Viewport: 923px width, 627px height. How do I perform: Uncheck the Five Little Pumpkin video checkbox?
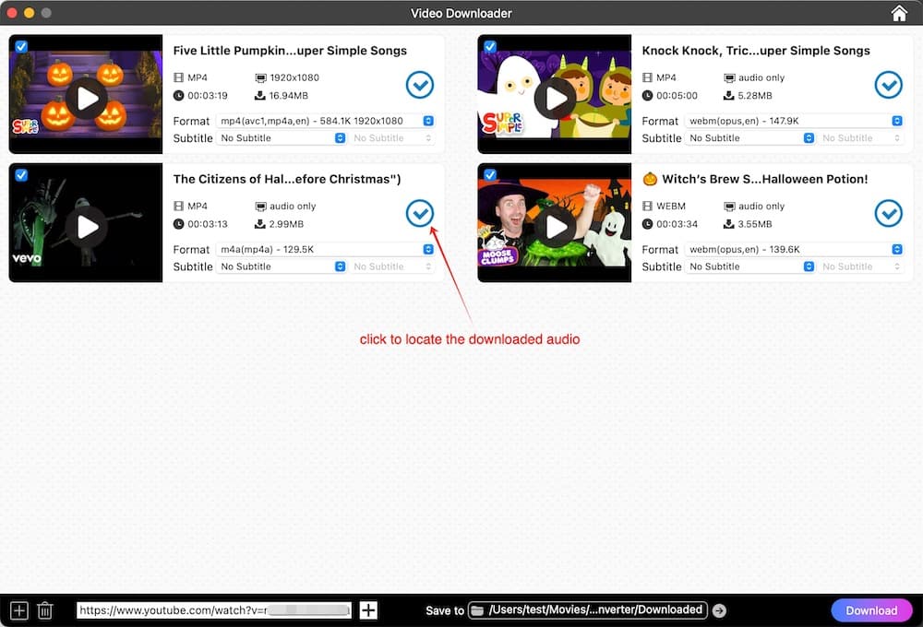click(x=21, y=46)
